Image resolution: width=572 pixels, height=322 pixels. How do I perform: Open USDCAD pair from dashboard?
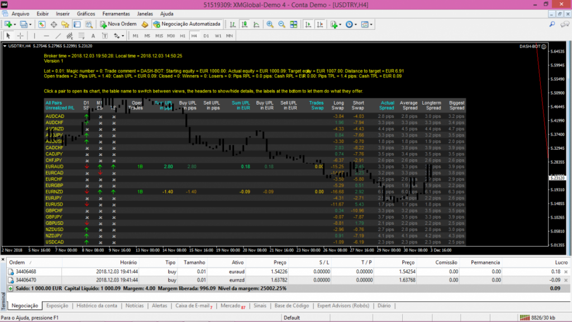tap(55, 242)
